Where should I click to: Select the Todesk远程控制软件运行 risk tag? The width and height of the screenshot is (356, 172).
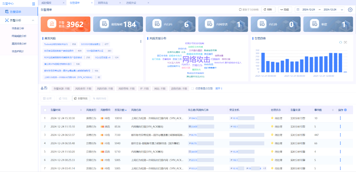pyautogui.click(x=60, y=44)
